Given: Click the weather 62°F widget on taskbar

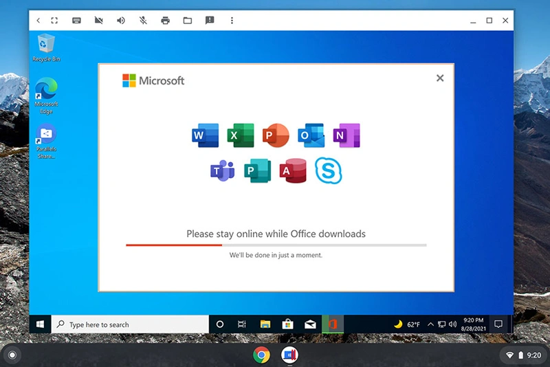Looking at the screenshot, I should coord(407,324).
